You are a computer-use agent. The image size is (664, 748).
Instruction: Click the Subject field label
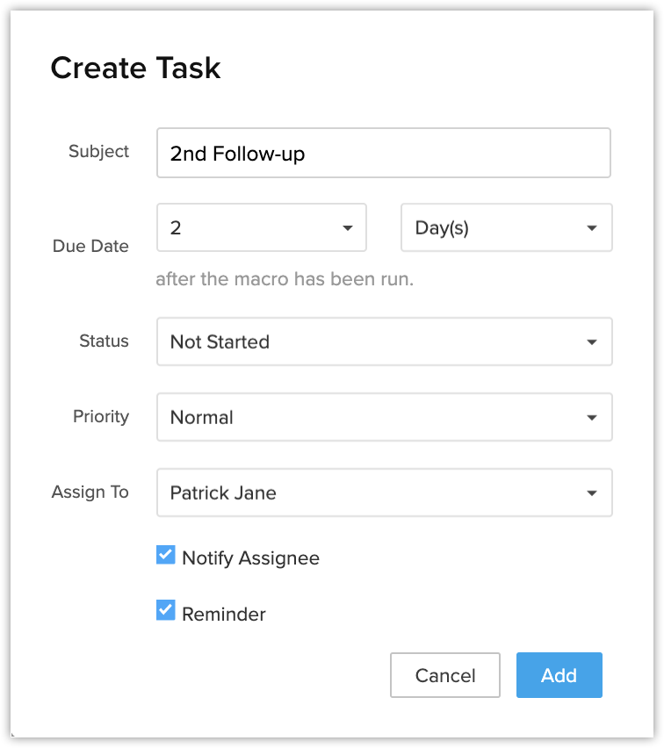pos(98,151)
